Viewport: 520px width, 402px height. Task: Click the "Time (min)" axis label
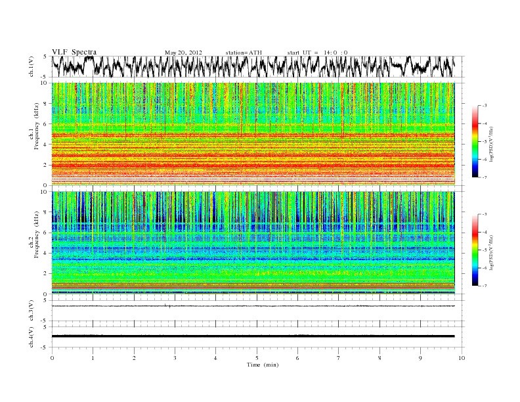[x=263, y=365]
